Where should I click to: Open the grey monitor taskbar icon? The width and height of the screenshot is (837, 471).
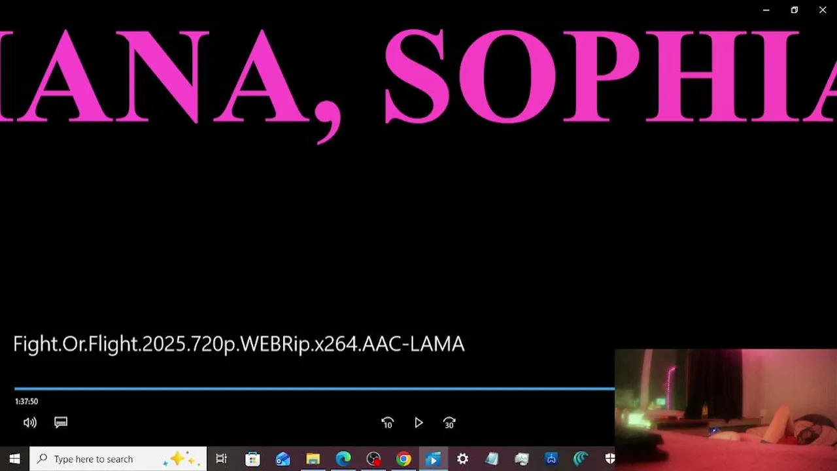[522, 459]
